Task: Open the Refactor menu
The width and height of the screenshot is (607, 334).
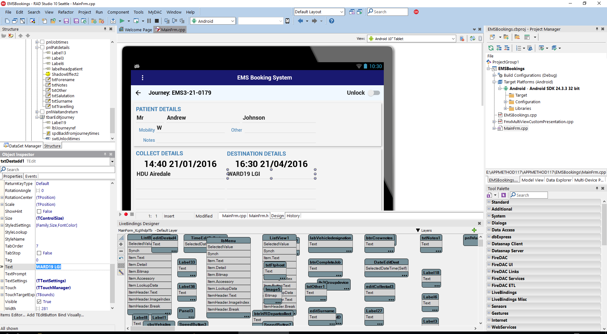Action: [66, 12]
